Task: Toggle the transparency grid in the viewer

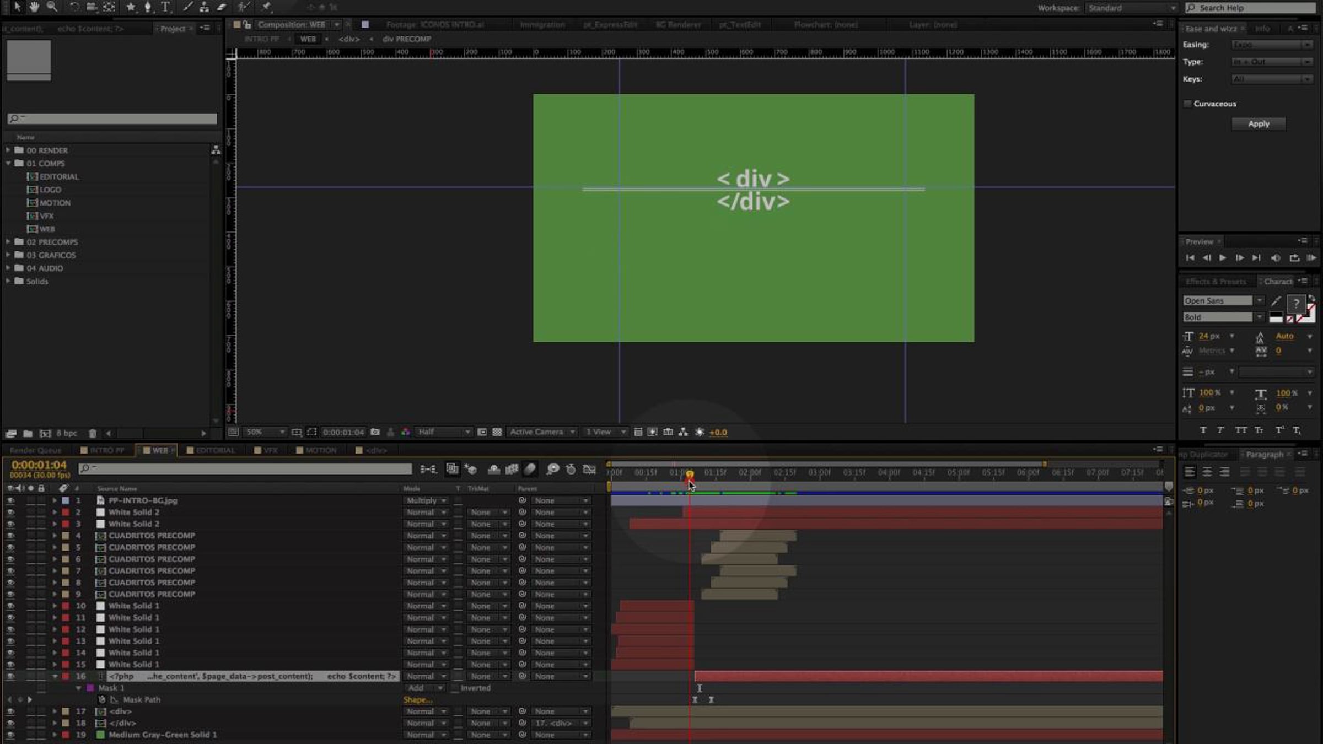Action: pyautogui.click(x=497, y=432)
